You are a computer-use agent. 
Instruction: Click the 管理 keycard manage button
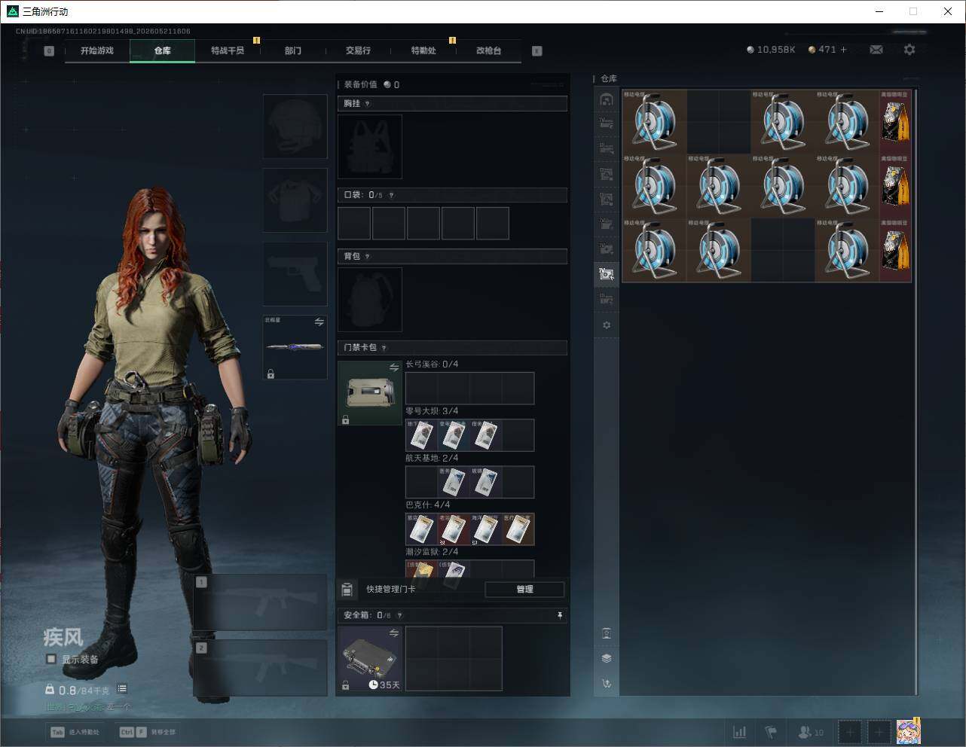coord(524,590)
